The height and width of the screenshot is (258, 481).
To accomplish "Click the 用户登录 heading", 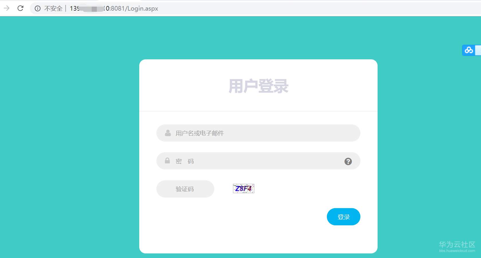I will click(258, 86).
